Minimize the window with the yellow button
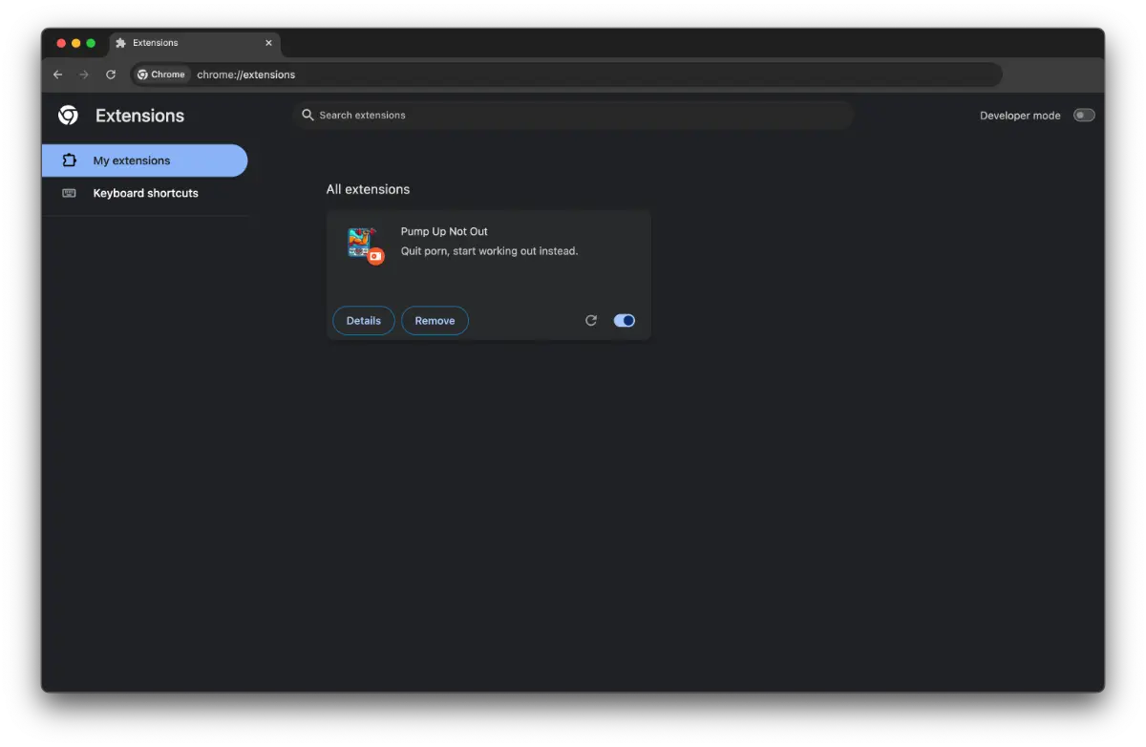This screenshot has height=747, width=1146. click(x=76, y=43)
